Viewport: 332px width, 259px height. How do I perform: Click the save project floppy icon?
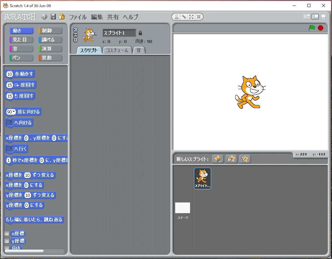(x=53, y=17)
